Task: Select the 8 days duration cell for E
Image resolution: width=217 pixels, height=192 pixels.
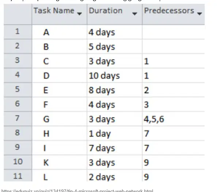Action: click(115, 90)
